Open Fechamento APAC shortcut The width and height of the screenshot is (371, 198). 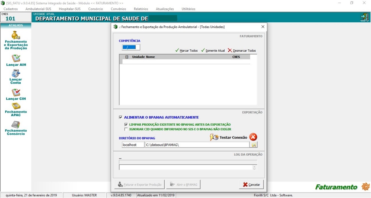click(x=16, y=106)
